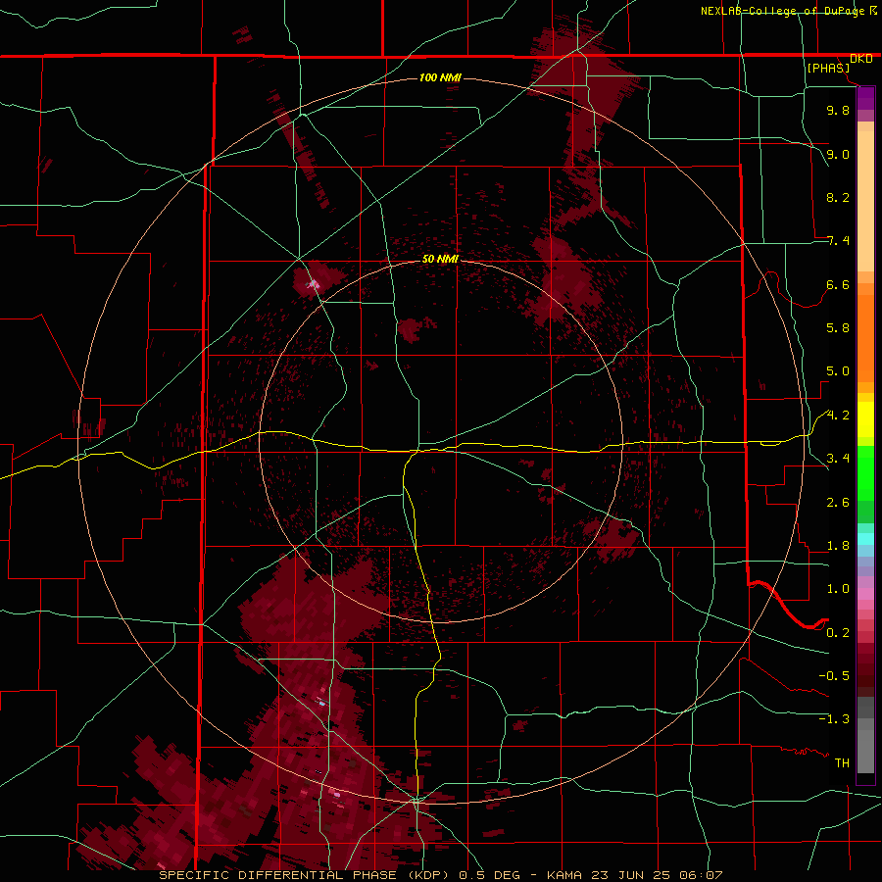Click the [PHAS] legend heading
The image size is (882, 882).
[x=828, y=68]
